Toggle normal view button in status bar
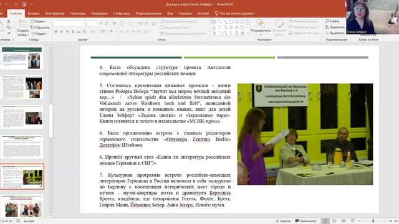The image size is (399, 224). [x=325, y=221]
